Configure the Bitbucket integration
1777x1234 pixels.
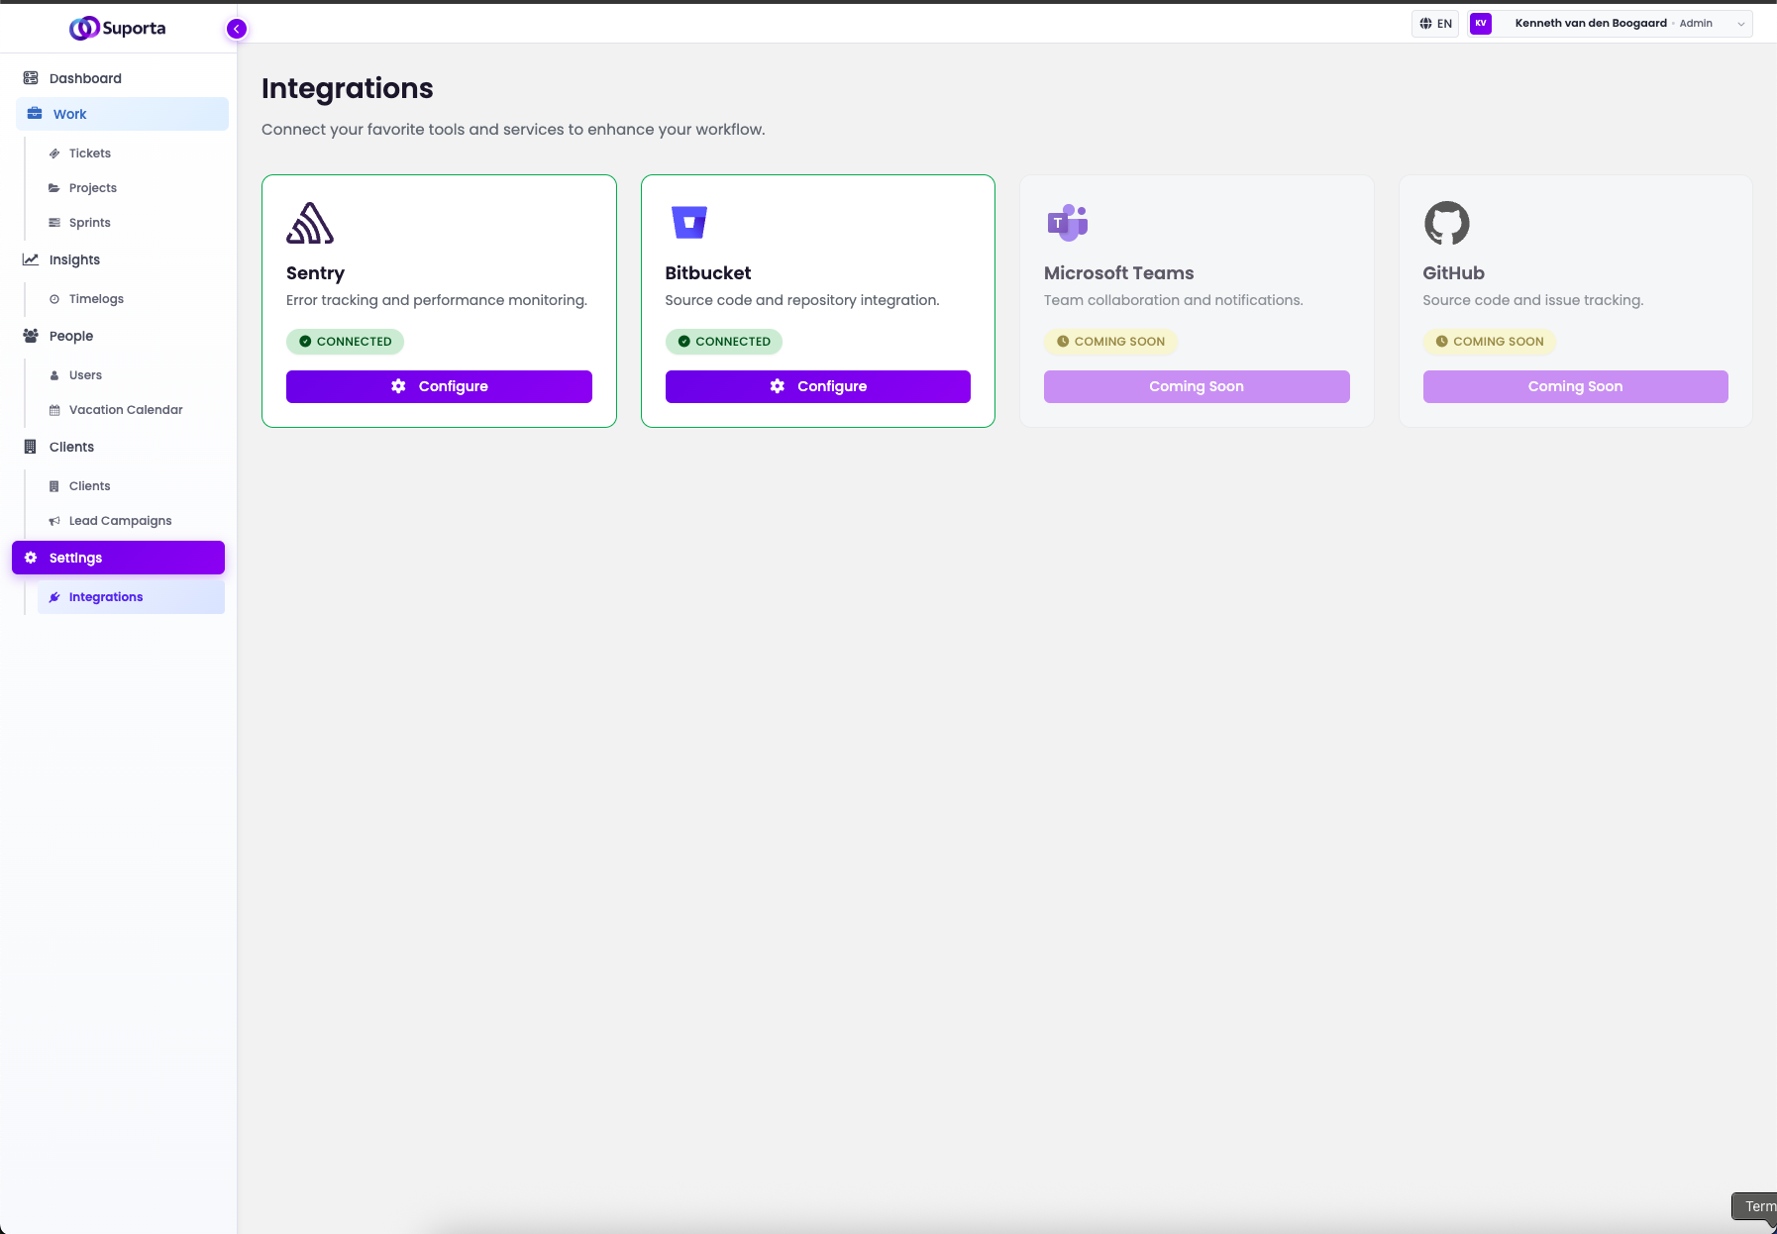[817, 386]
